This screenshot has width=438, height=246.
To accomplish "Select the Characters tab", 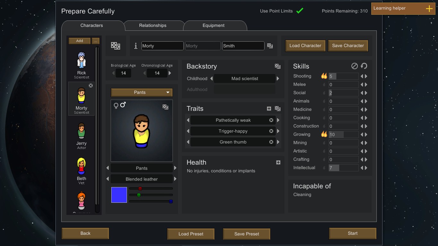I will [x=92, y=25].
